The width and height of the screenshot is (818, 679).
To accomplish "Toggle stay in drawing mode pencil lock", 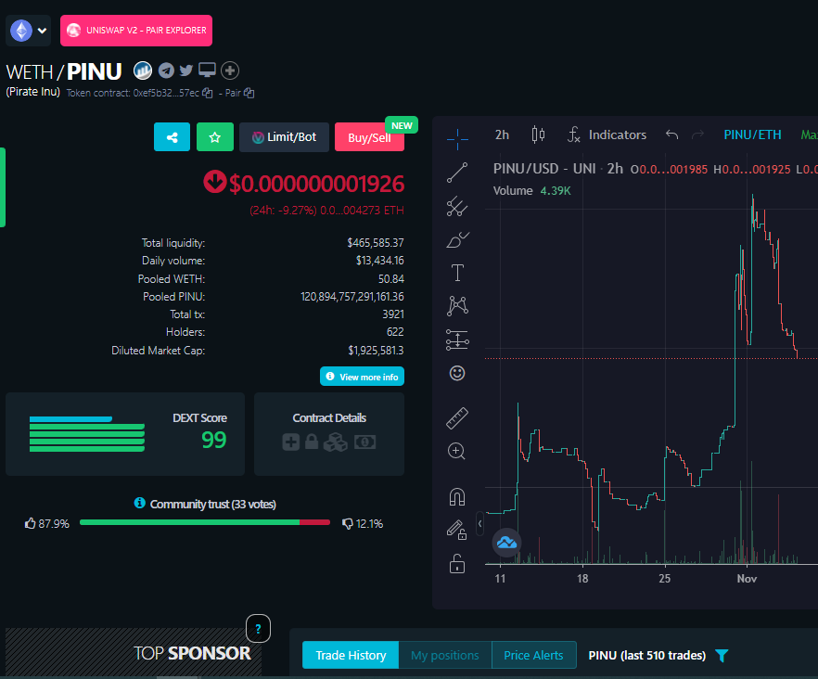I will pyautogui.click(x=456, y=531).
